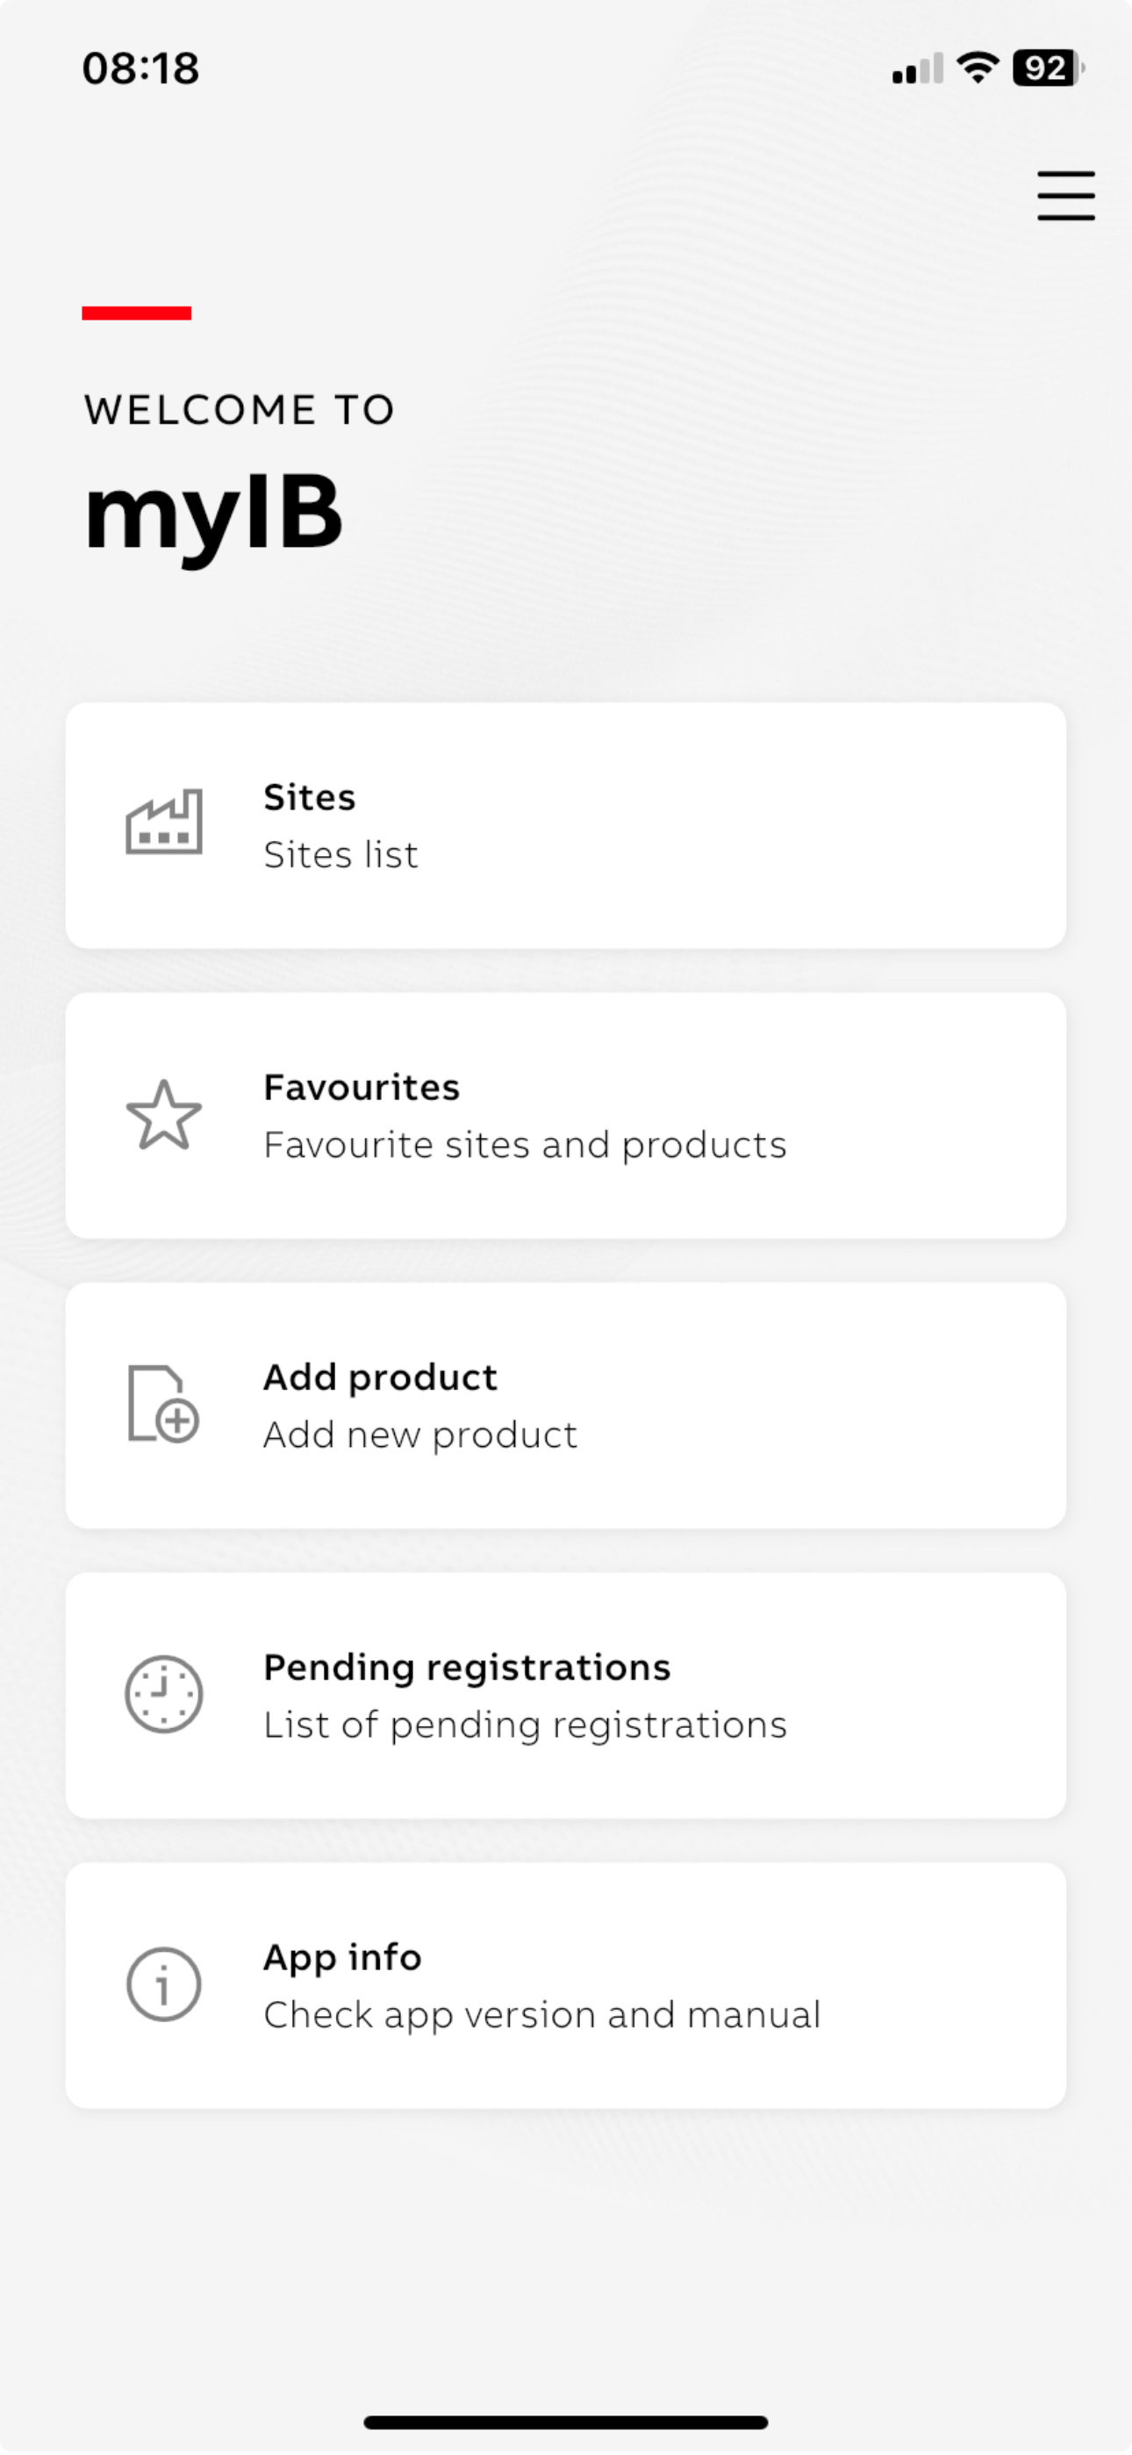This screenshot has width=1132, height=2455.
Task: Tap the info circle icon
Action: [164, 1984]
